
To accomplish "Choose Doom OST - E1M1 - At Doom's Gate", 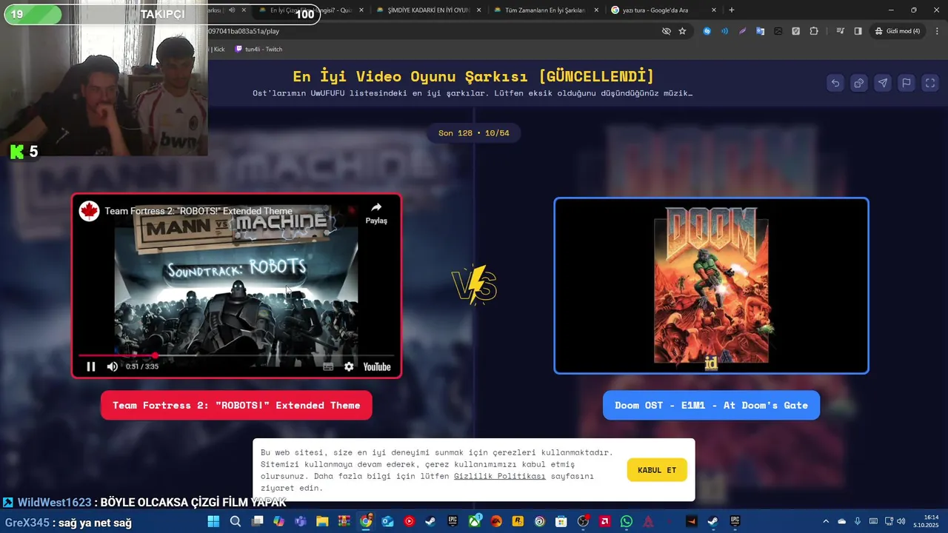I will pyautogui.click(x=711, y=405).
